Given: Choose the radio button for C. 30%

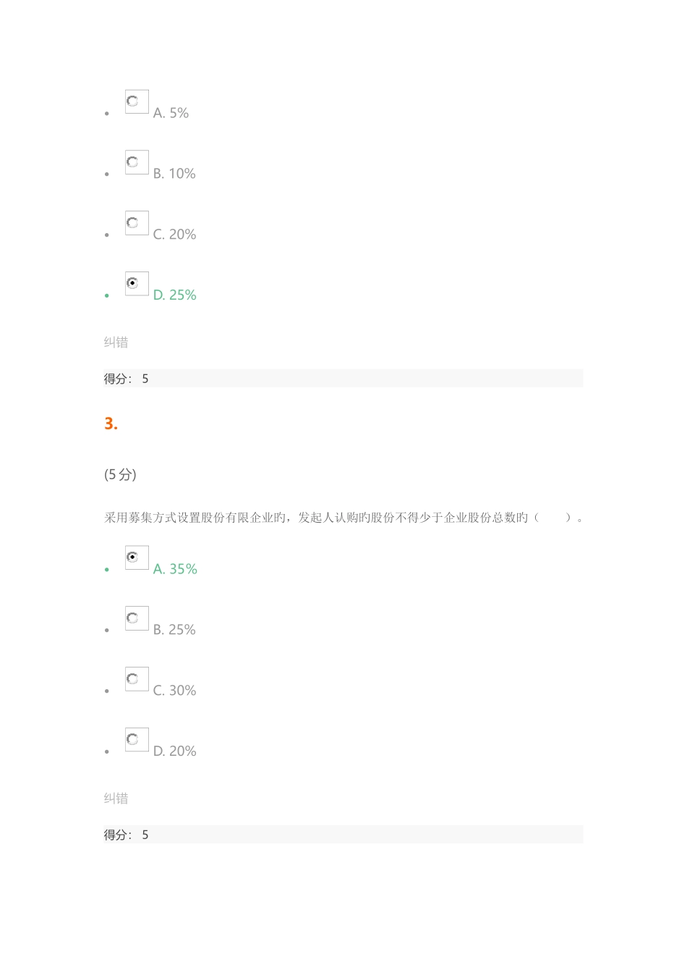Looking at the screenshot, I should 132,679.
